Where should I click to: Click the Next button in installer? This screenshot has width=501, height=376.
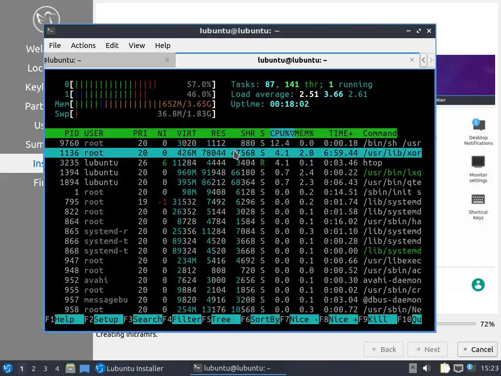click(x=428, y=350)
